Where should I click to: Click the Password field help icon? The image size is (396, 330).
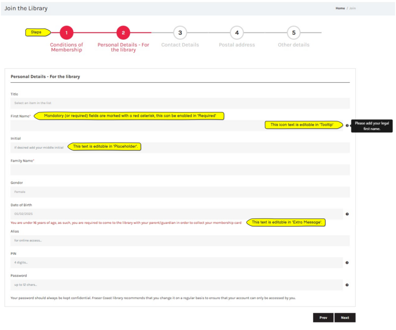tap(347, 285)
